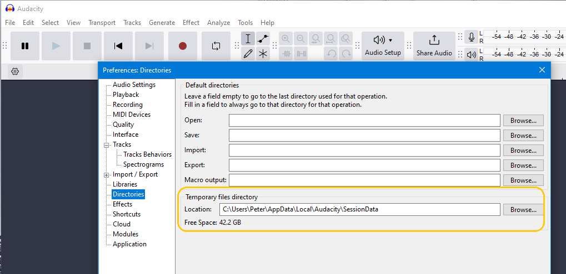Click the microphone record meter icon

tap(471, 37)
